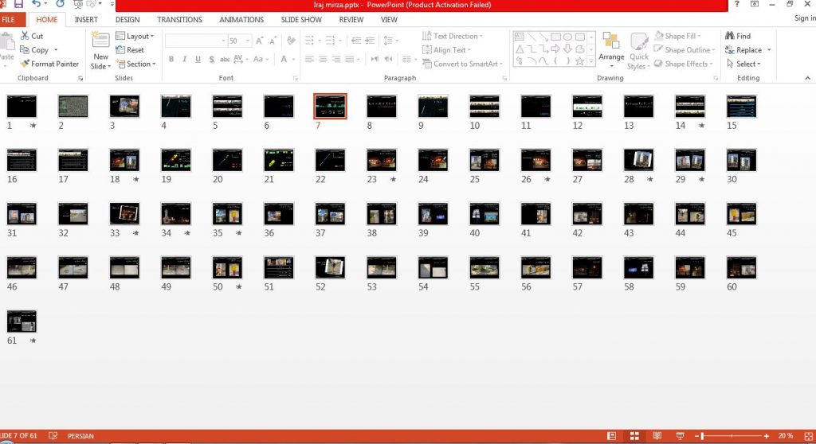This screenshot has height=444, width=816.
Task: Start Slide Show from status bar icon
Action: (680, 436)
